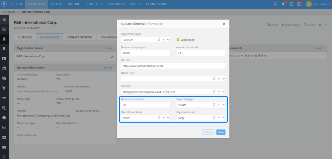This screenshot has width=332, height=159.
Task: Click the app logo in top-left corner
Action: click(x=4, y=4)
